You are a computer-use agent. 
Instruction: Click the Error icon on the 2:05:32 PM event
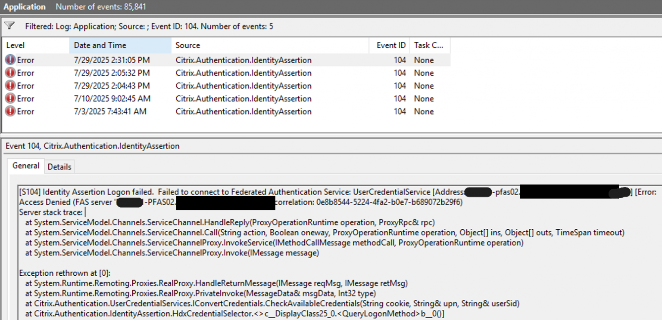tap(10, 73)
